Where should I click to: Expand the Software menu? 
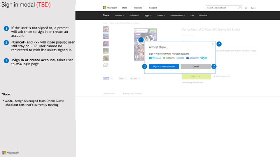coord(134,16)
